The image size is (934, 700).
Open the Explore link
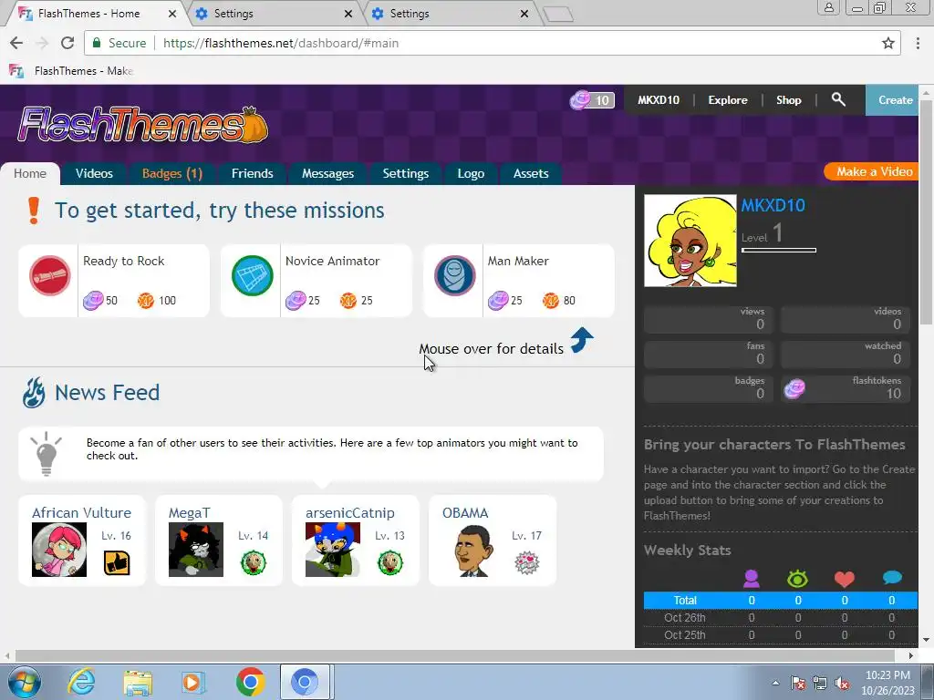point(727,100)
